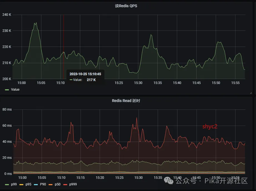Click the 15:30 label on QPS time axis
Viewport: 256px width, 191px height.
[138, 83]
